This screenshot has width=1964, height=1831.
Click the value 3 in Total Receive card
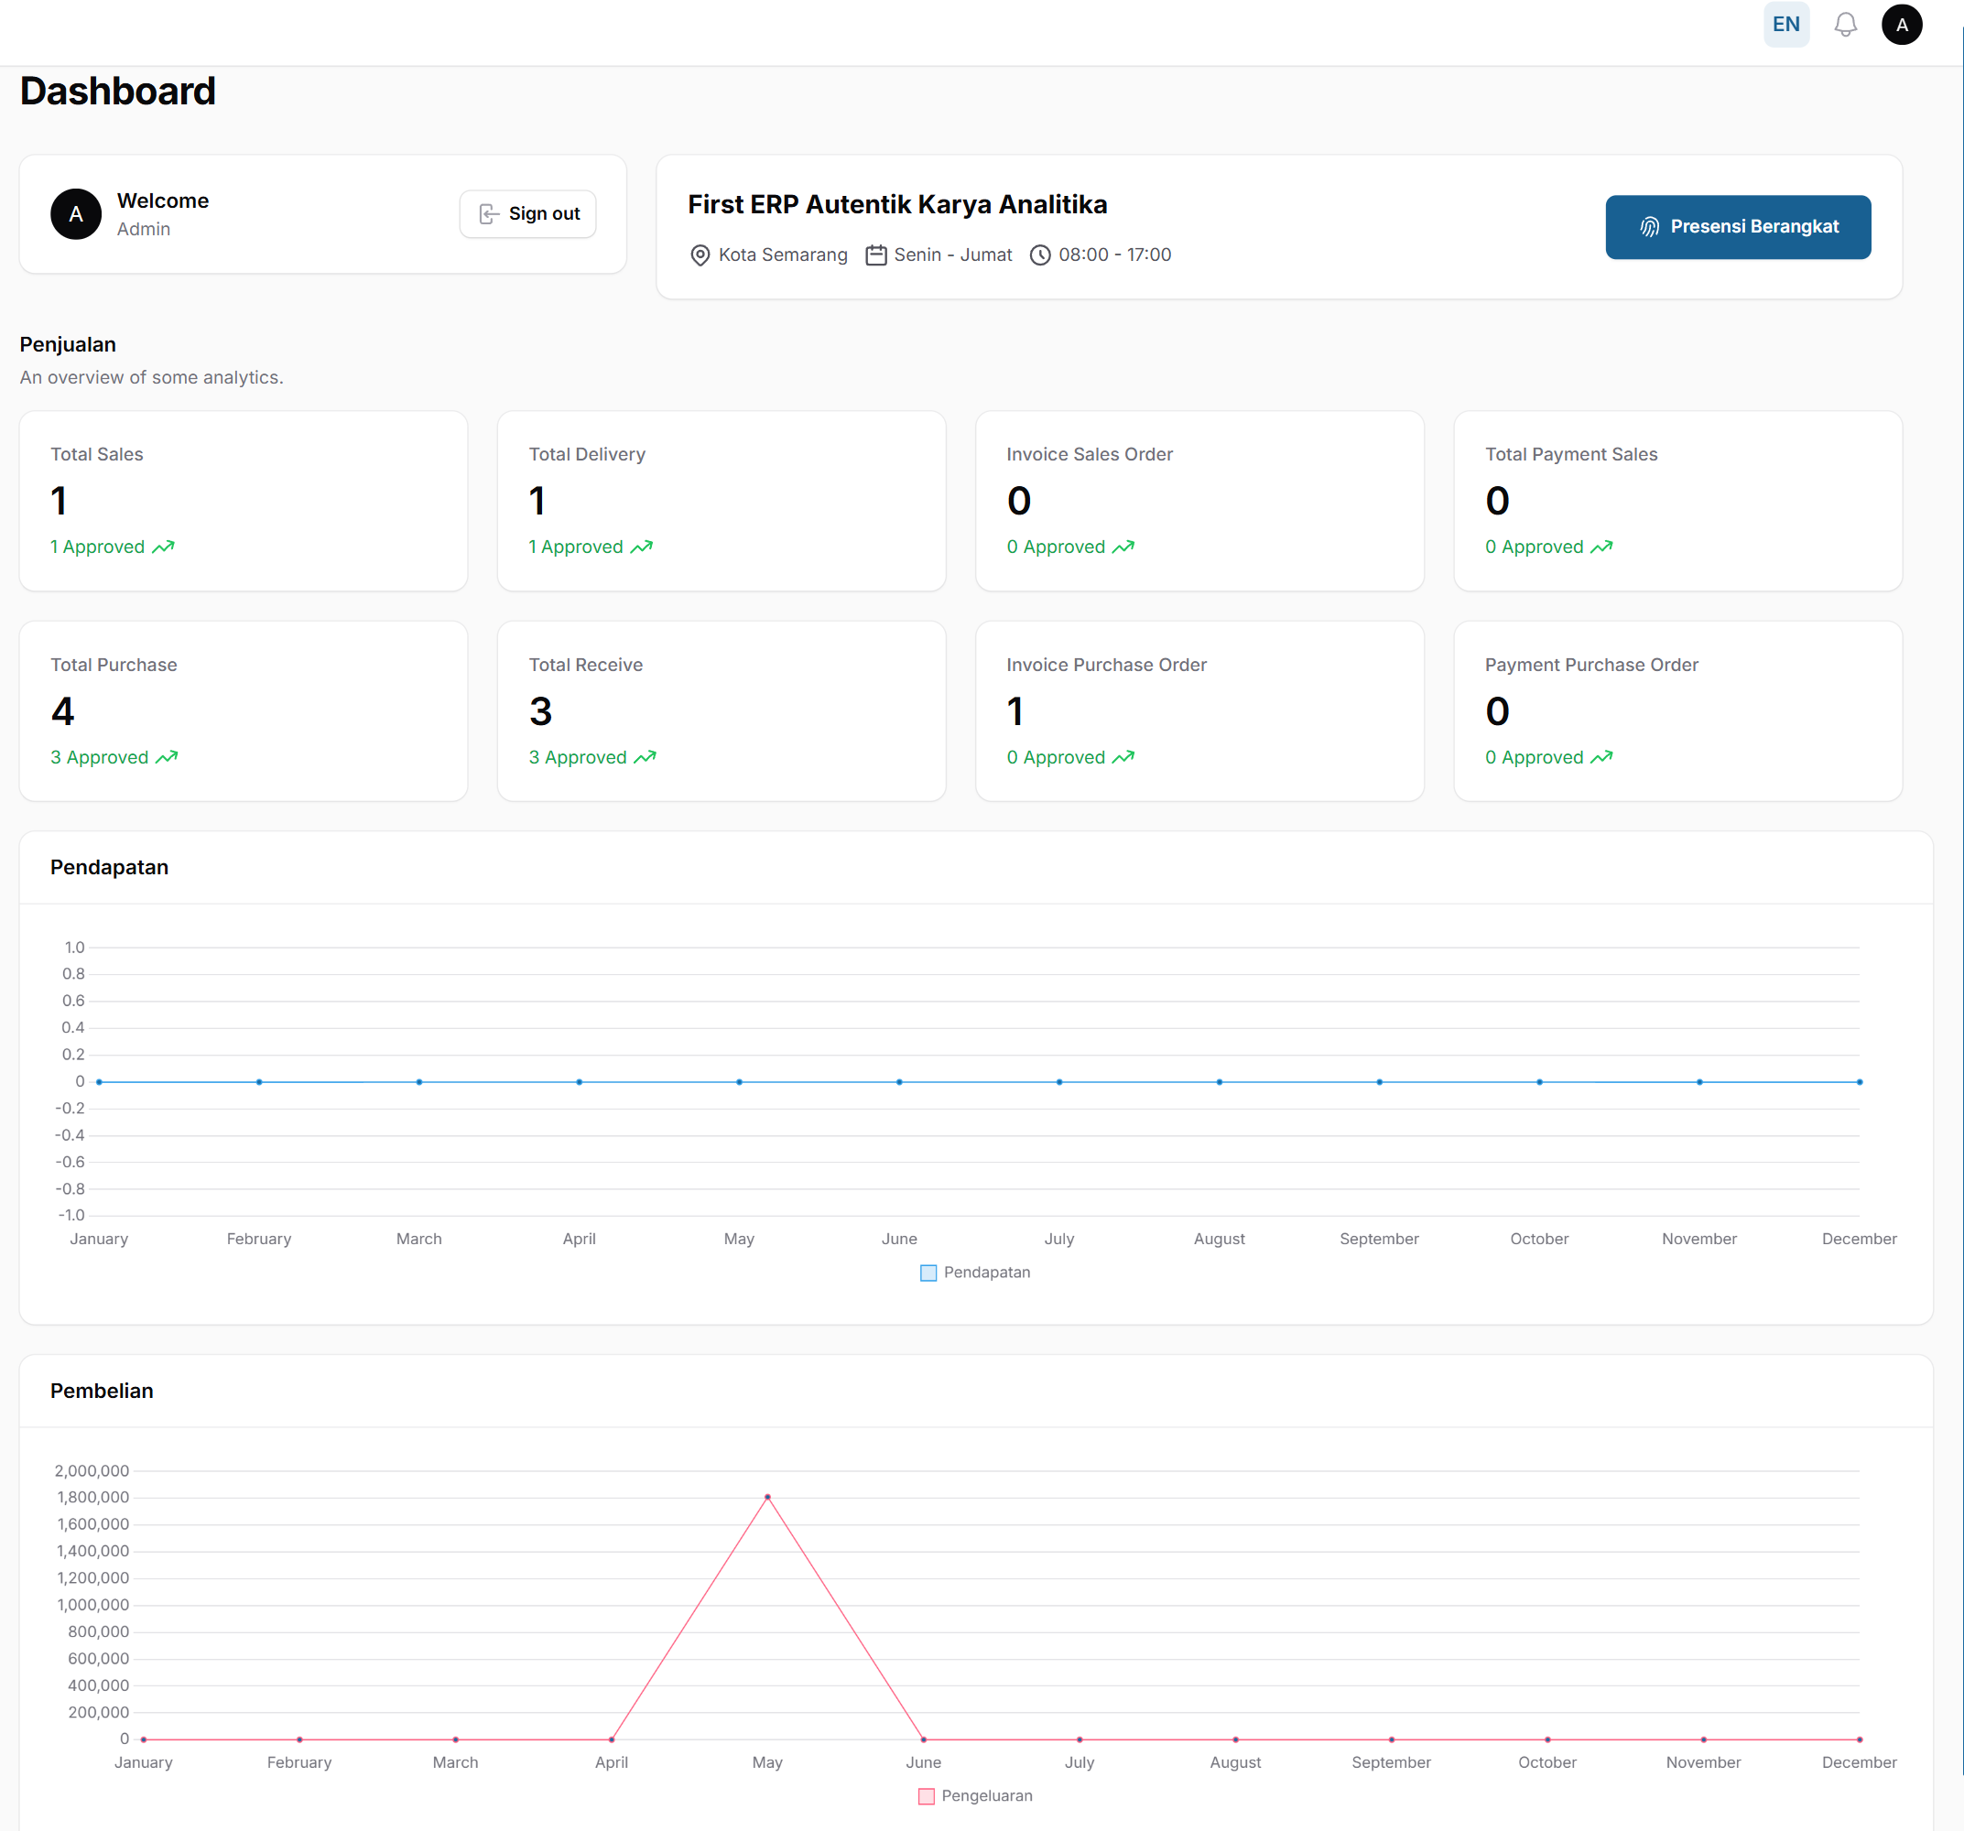540,711
